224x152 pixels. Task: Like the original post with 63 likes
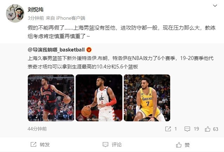(x=207, y=129)
